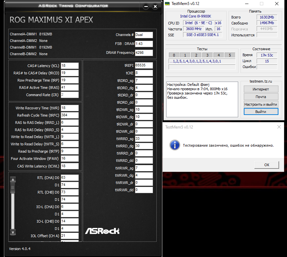Click the RTL (CHB) D0 field
The height and width of the screenshot is (257, 287).
click(70, 192)
